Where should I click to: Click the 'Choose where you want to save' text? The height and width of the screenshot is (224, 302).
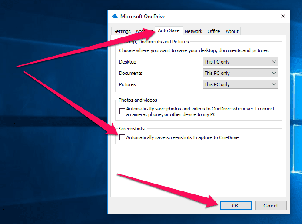193,50
